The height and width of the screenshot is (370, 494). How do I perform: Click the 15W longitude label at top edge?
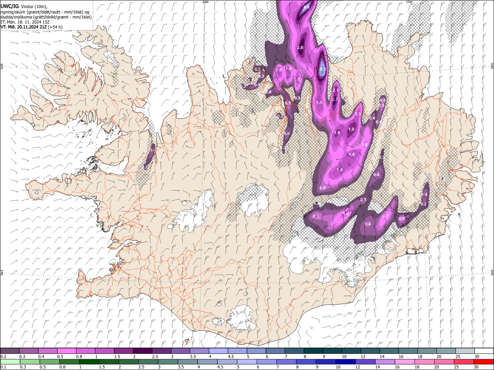click(409, 2)
